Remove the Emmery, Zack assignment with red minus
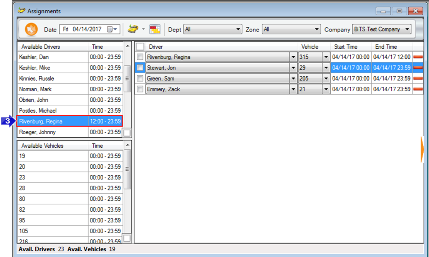Screen dimensions: 429x257 coord(418,89)
